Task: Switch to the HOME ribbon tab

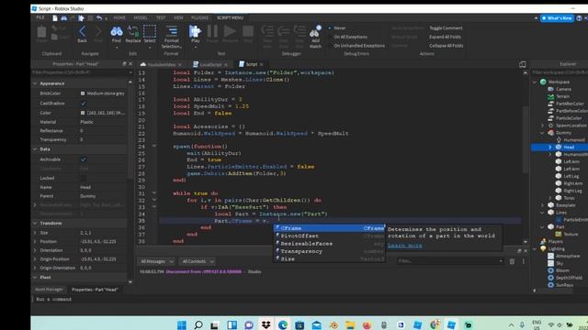Action: click(x=119, y=17)
